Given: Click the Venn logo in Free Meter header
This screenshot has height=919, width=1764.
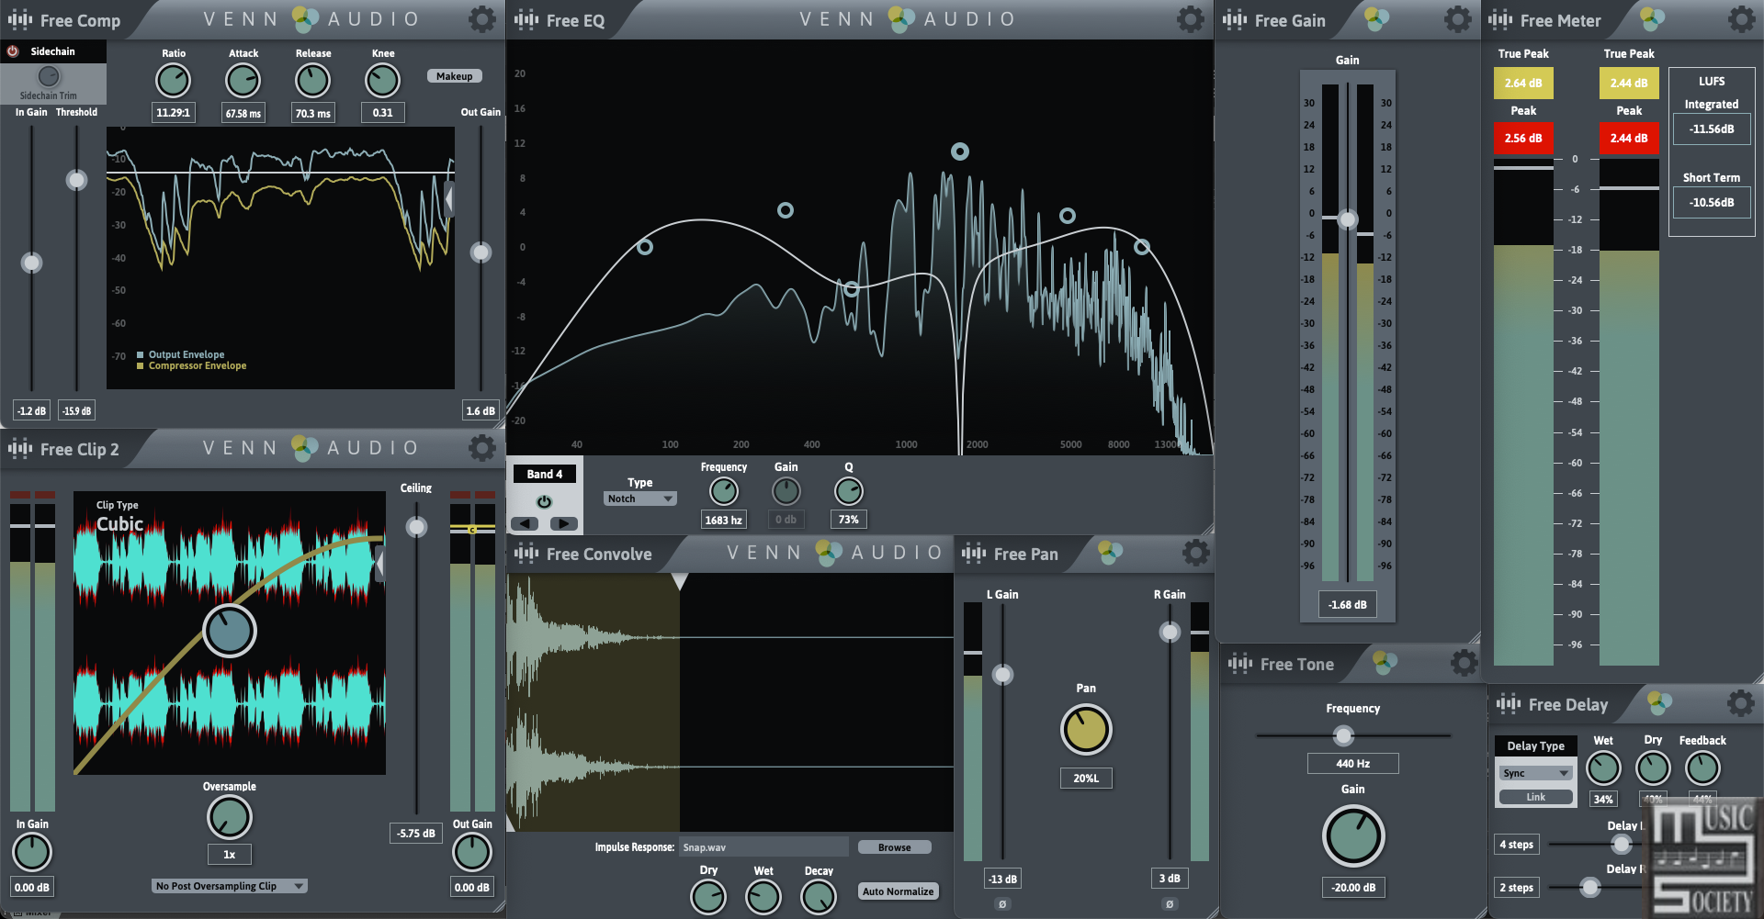Looking at the screenshot, I should (x=1652, y=18).
